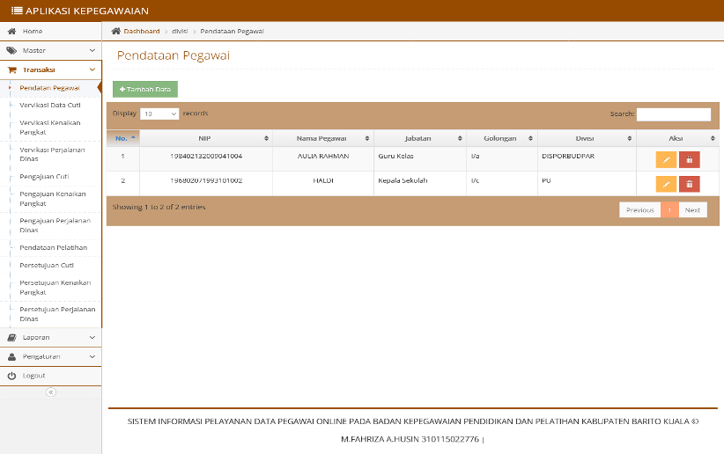The height and width of the screenshot is (454, 724).
Task: Open Pendataan Pelatihan in the sidebar
Action: pos(53,248)
